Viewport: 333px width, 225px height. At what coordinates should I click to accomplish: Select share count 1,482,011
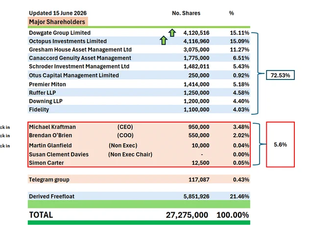coord(196,67)
